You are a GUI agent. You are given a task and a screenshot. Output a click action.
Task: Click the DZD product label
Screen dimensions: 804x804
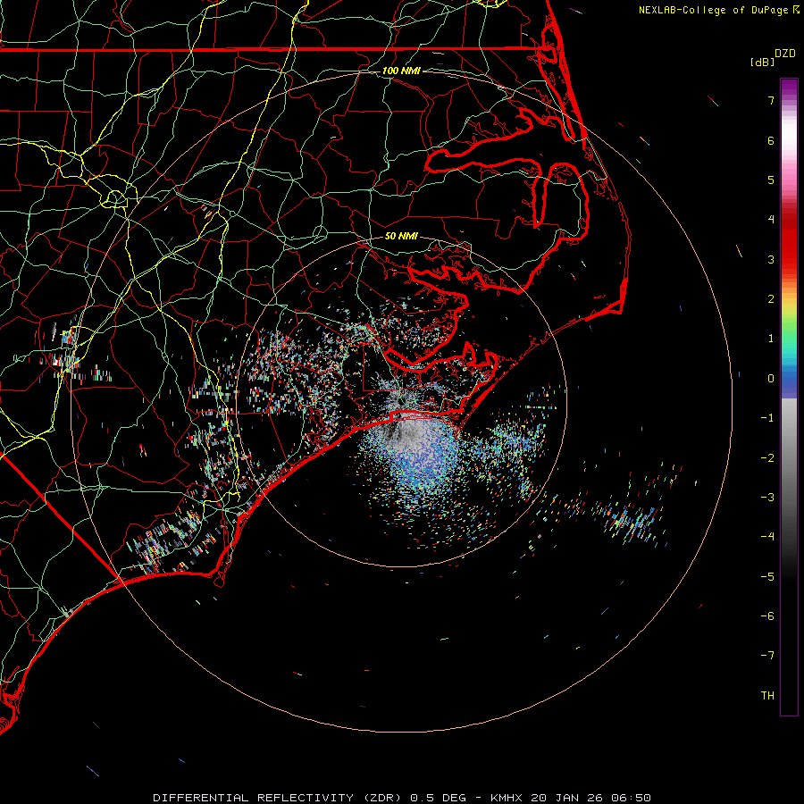pos(785,54)
